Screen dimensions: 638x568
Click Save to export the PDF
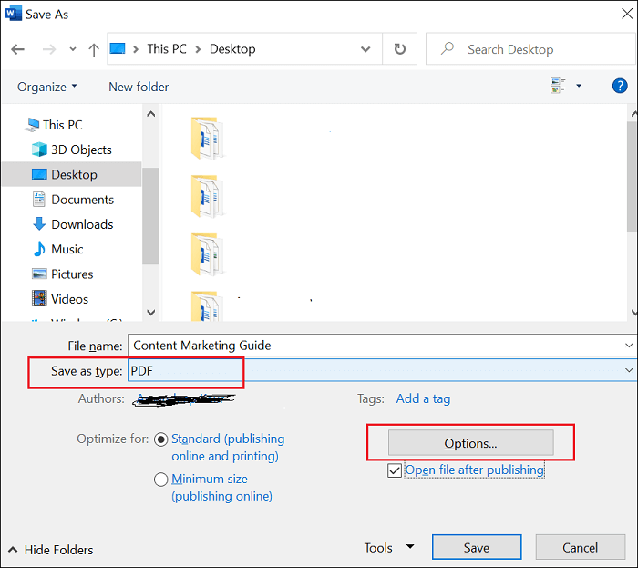point(476,548)
